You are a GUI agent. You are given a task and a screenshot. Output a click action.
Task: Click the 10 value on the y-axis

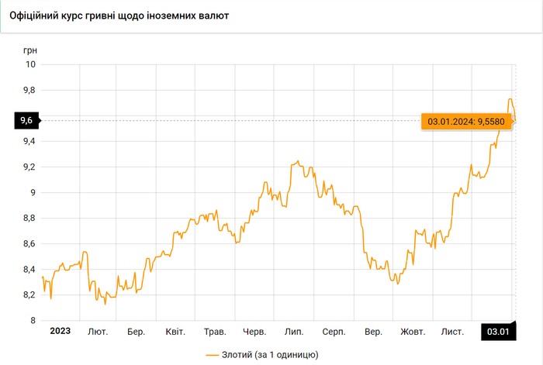30,64
